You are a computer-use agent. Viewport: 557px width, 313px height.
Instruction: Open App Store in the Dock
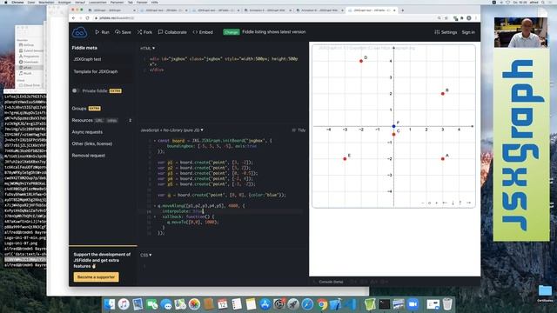[265, 304]
